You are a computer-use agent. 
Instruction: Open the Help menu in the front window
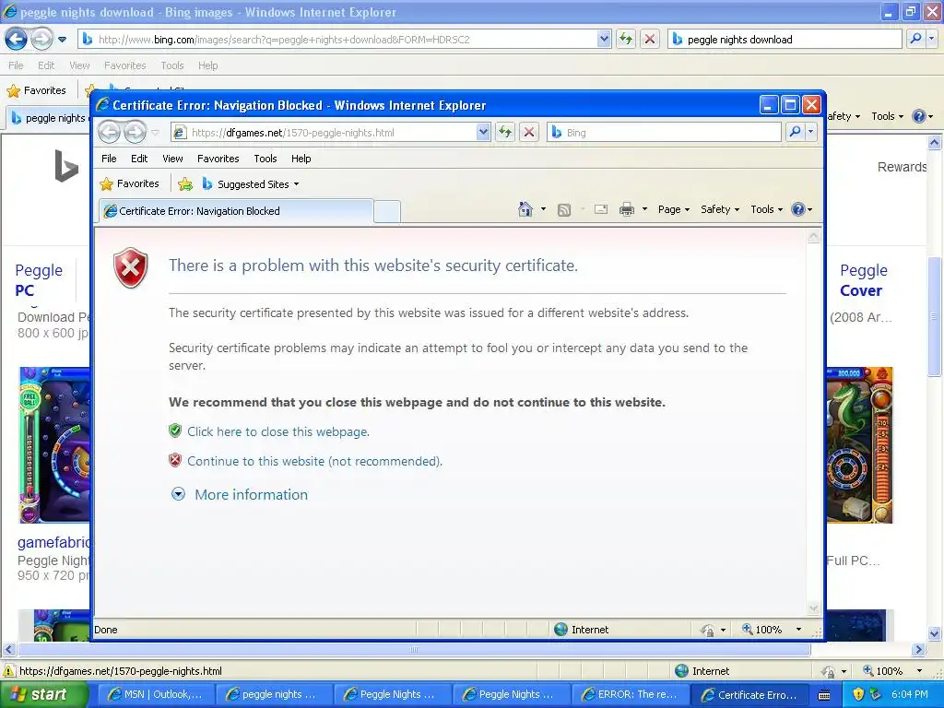[301, 159]
